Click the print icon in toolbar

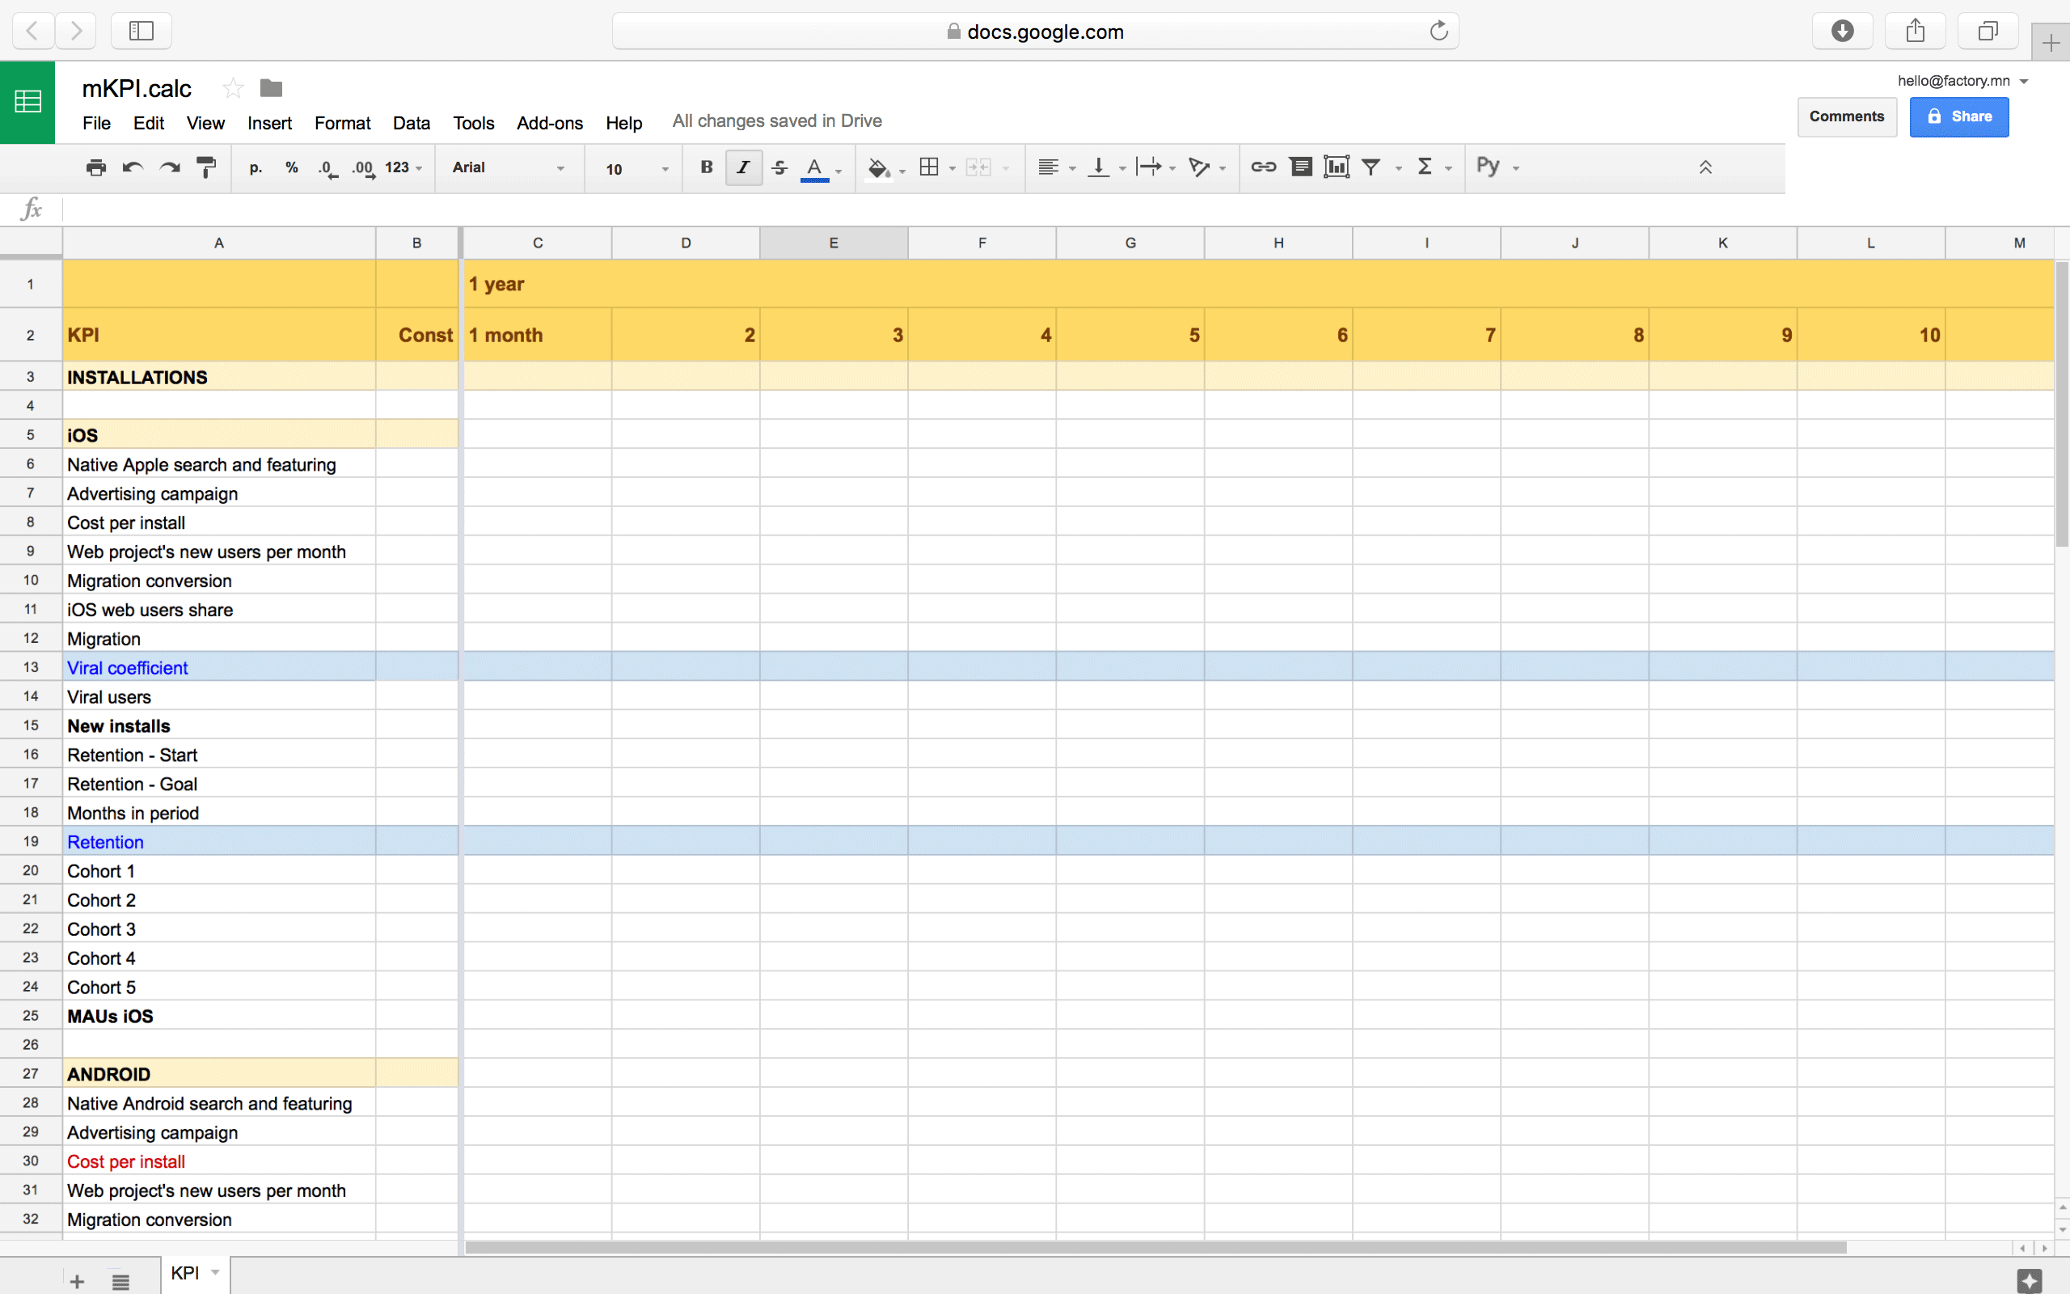coord(95,167)
